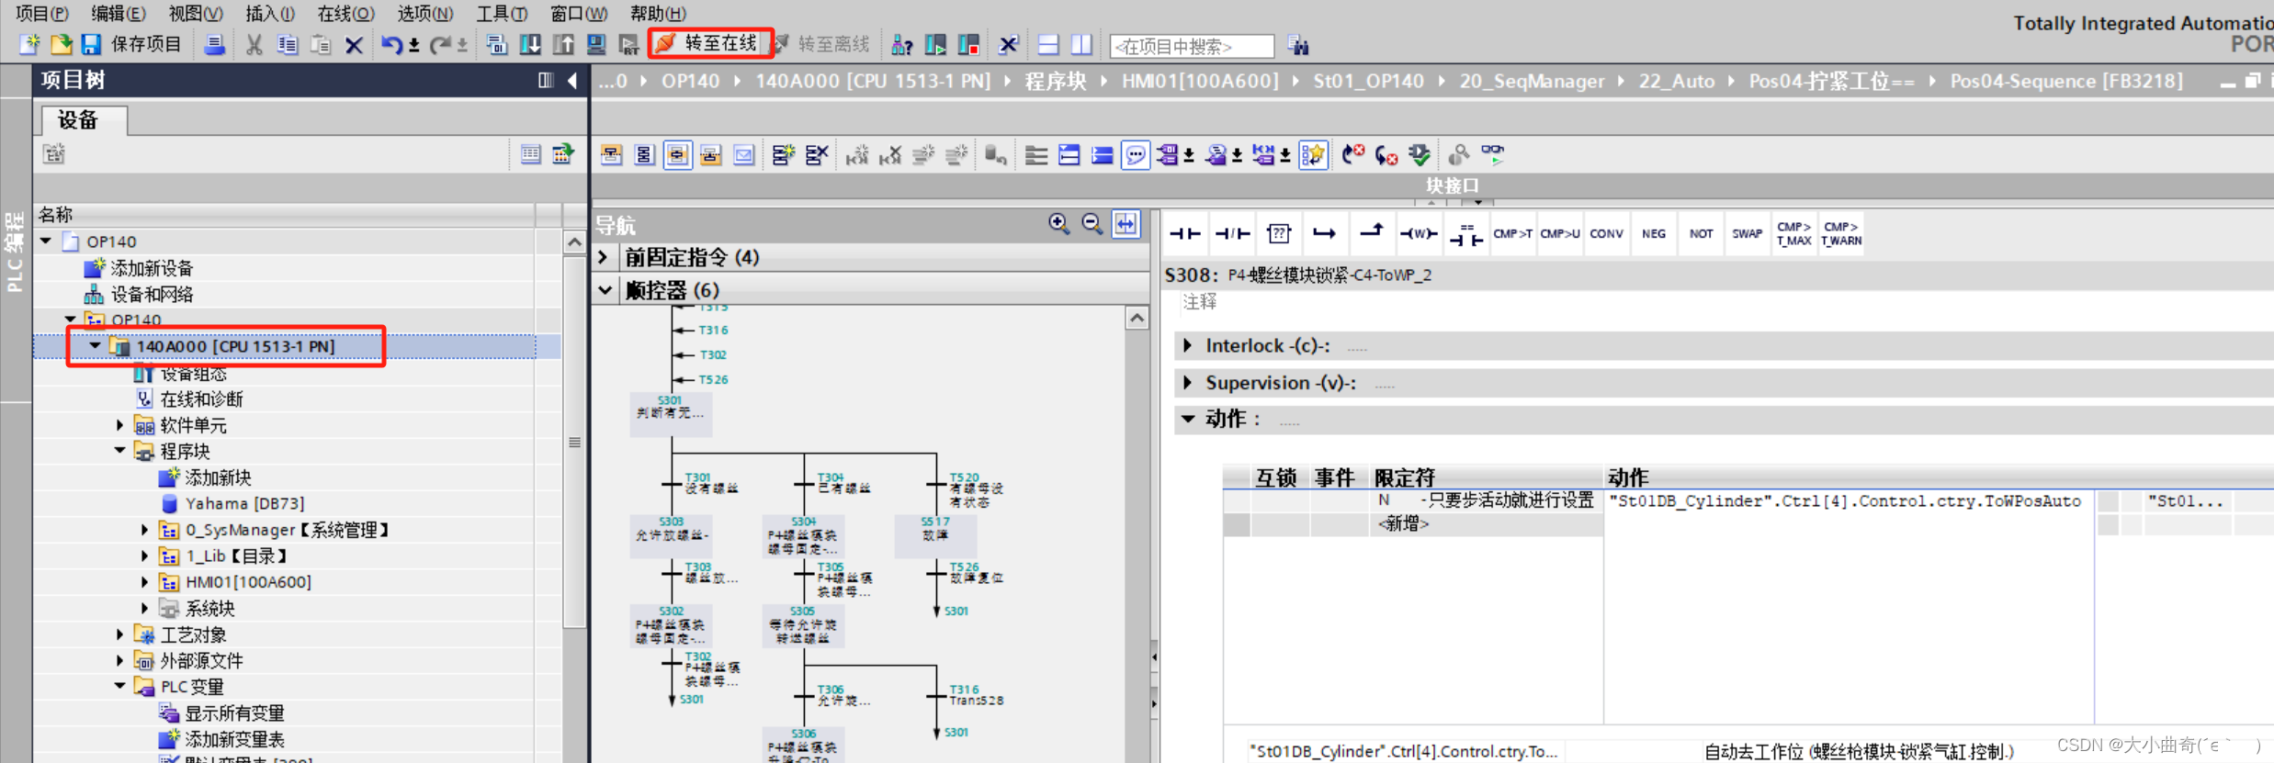This screenshot has width=2274, height=763.
Task: Click monitoring on/off glasses icon
Action: tap(1492, 154)
